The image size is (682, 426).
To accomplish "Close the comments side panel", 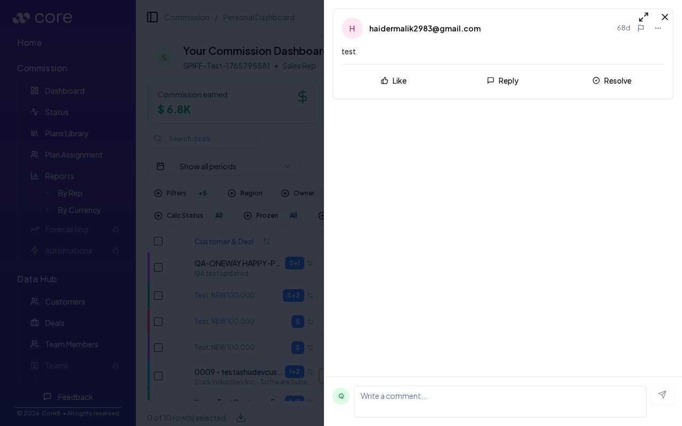I will coord(665,17).
